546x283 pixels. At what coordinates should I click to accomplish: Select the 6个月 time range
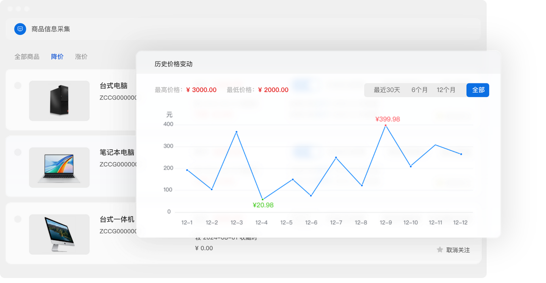[419, 90]
